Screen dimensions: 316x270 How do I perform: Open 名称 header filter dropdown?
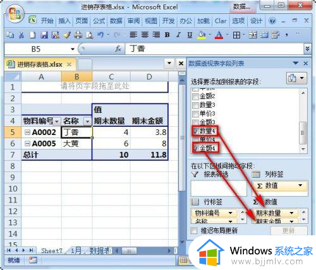click(87, 121)
